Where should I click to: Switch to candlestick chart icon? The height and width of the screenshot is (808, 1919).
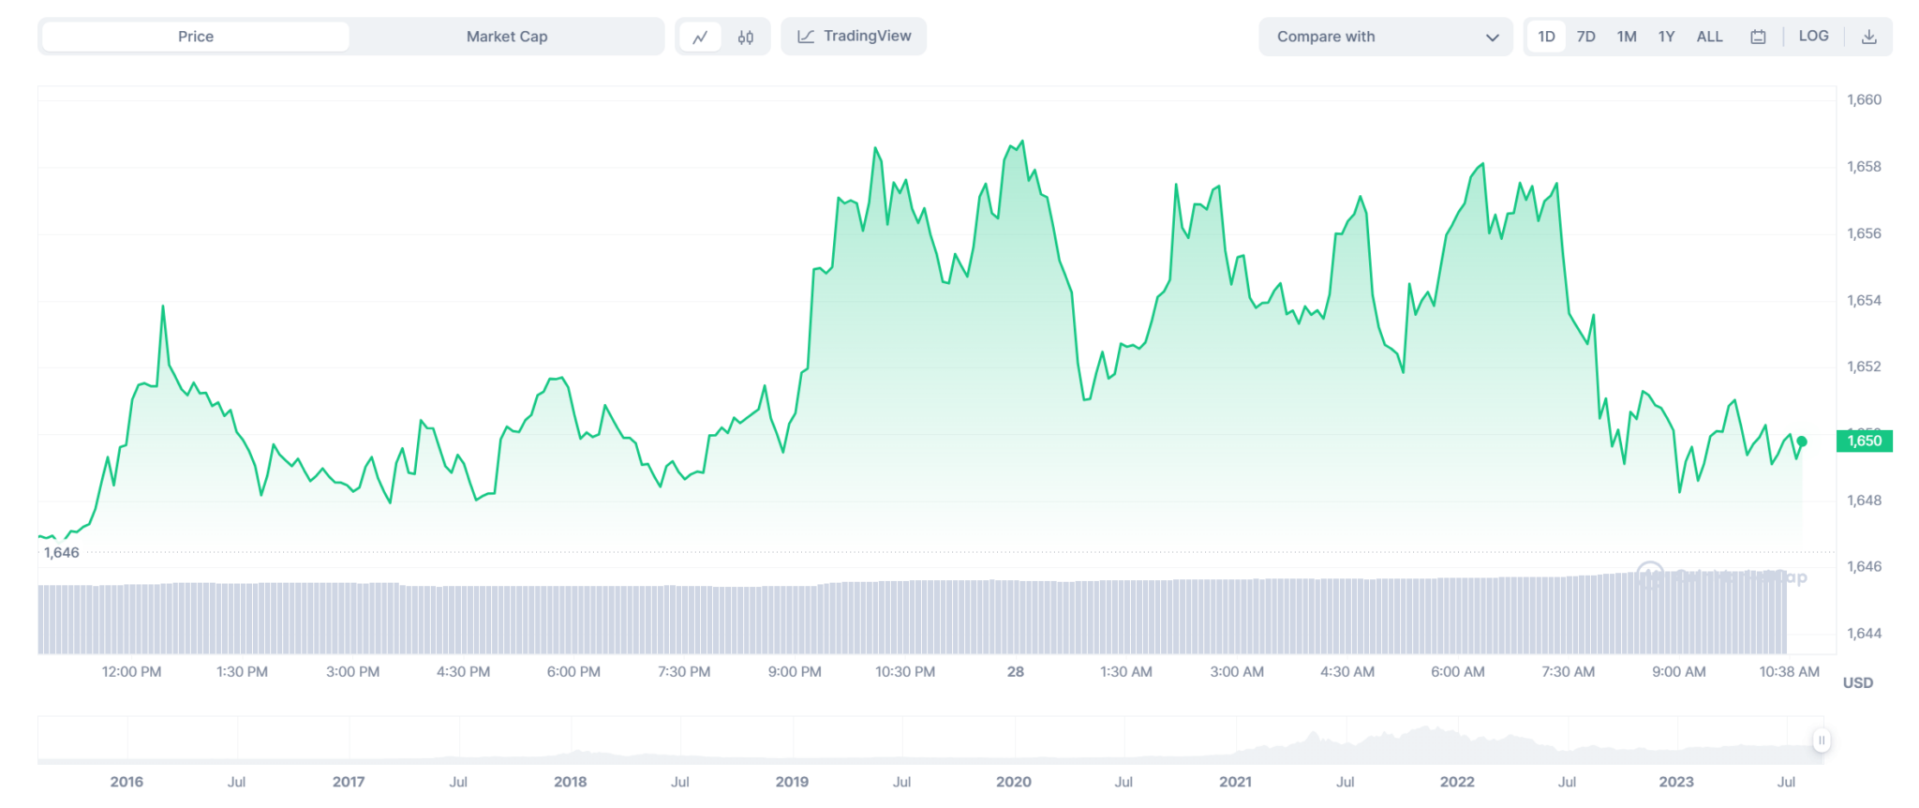[746, 37]
